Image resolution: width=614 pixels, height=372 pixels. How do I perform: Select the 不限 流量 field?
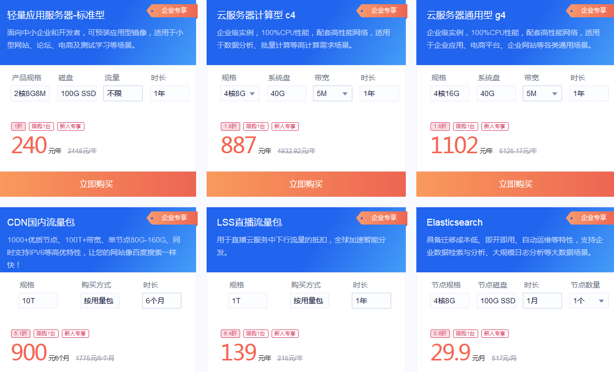[x=123, y=94]
